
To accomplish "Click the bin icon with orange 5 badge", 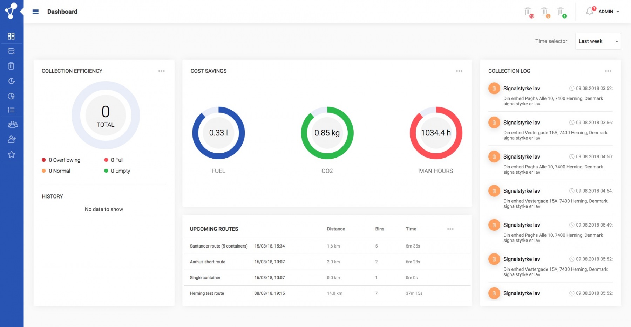I will pos(544,12).
